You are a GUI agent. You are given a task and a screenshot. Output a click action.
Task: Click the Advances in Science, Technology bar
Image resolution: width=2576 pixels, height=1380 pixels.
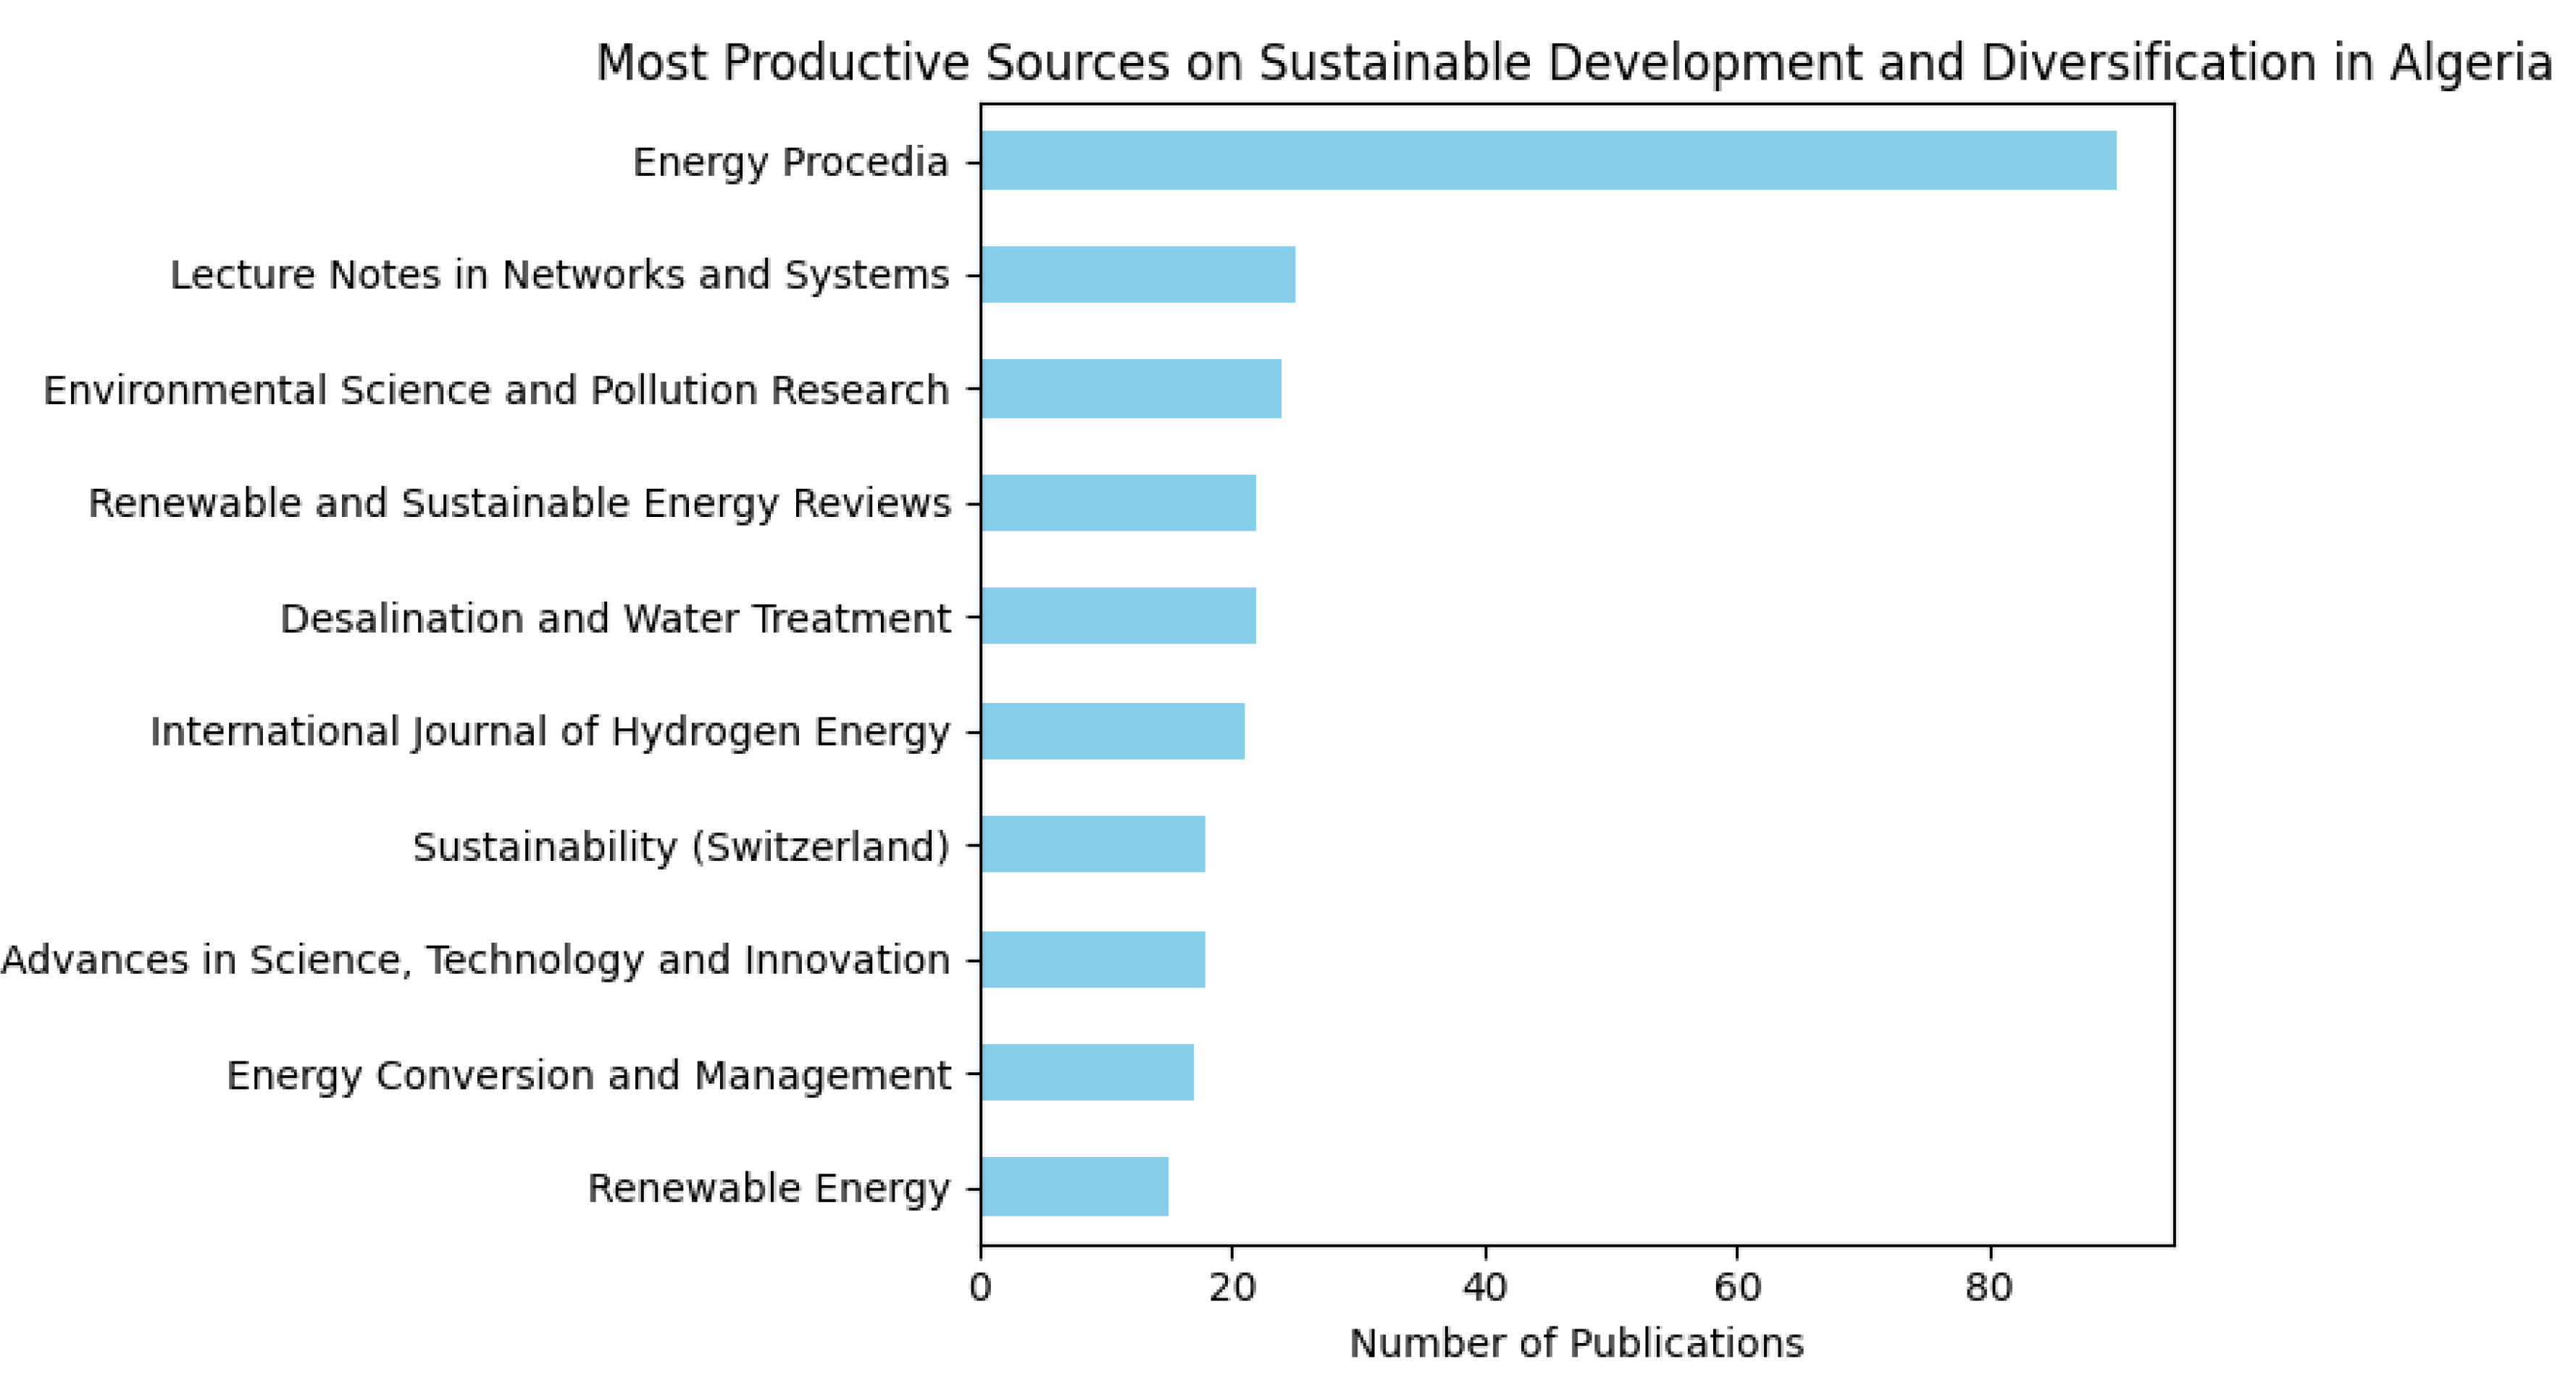1093,959
